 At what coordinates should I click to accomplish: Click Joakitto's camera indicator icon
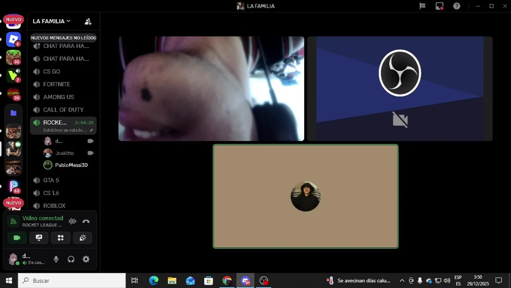coord(90,153)
